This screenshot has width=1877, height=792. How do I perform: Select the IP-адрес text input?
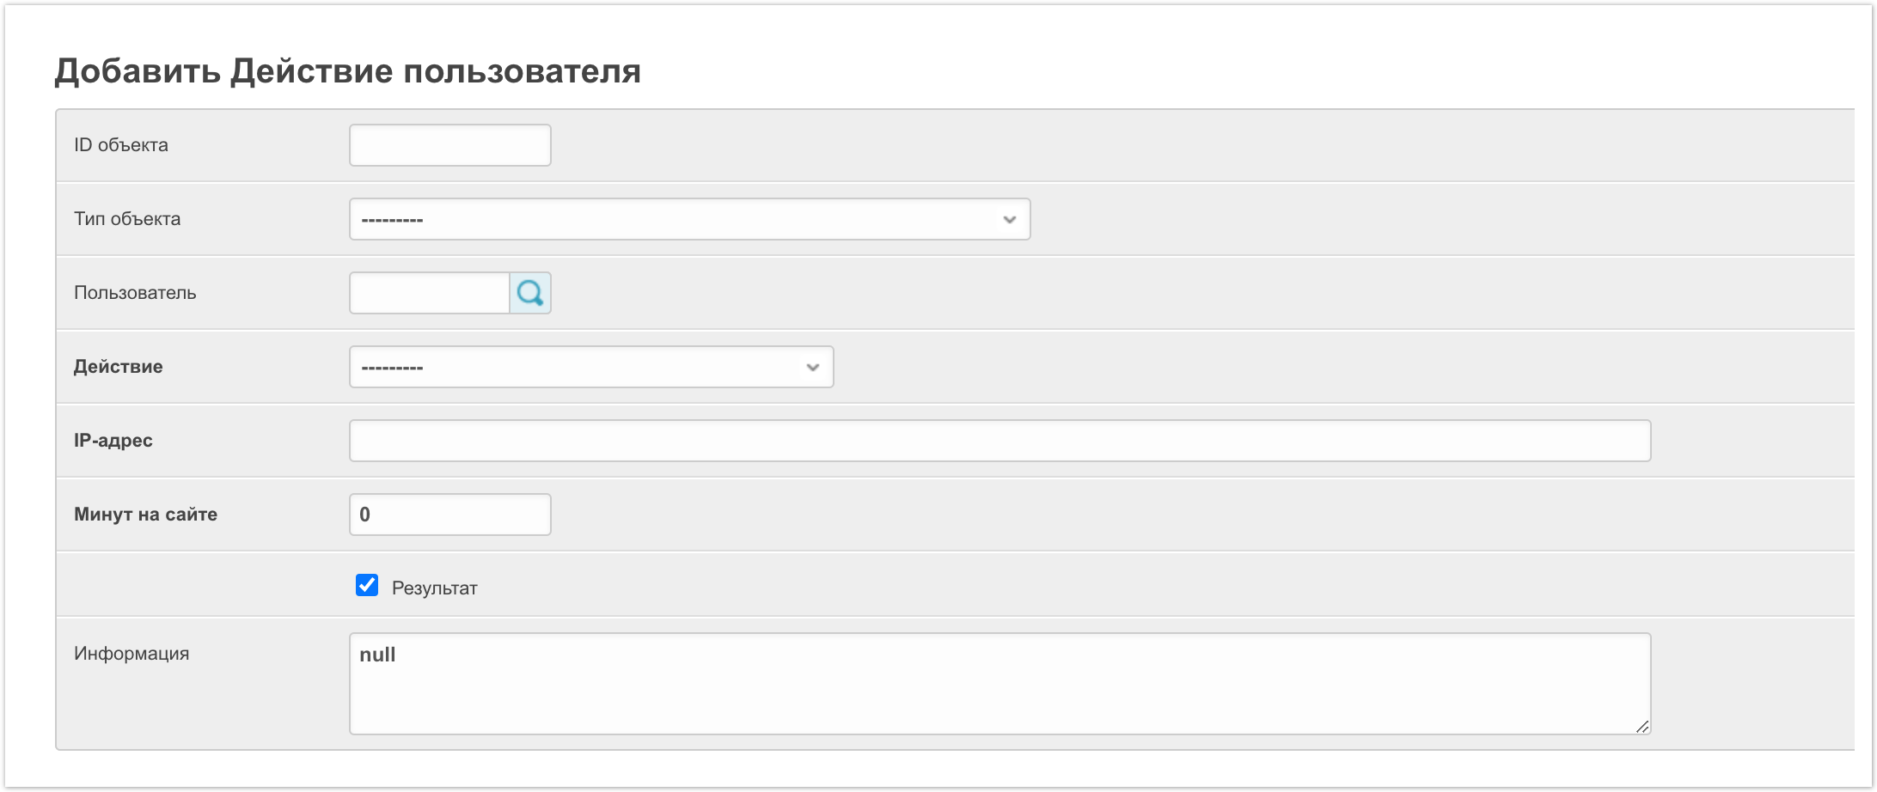[1000, 441]
